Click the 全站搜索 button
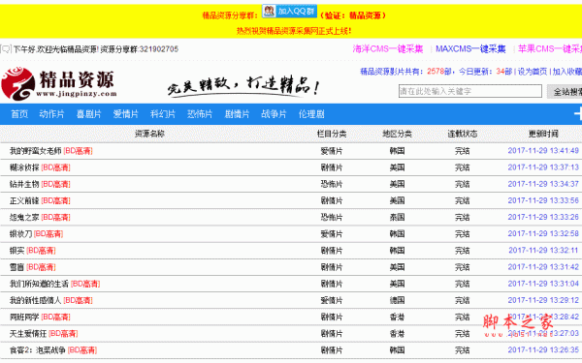Viewport: 582px width, 363px height. 565,92
